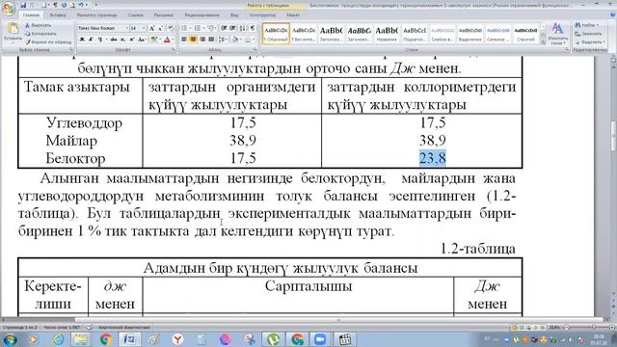
Task: Switch to the Вид tab
Action: pos(234,15)
